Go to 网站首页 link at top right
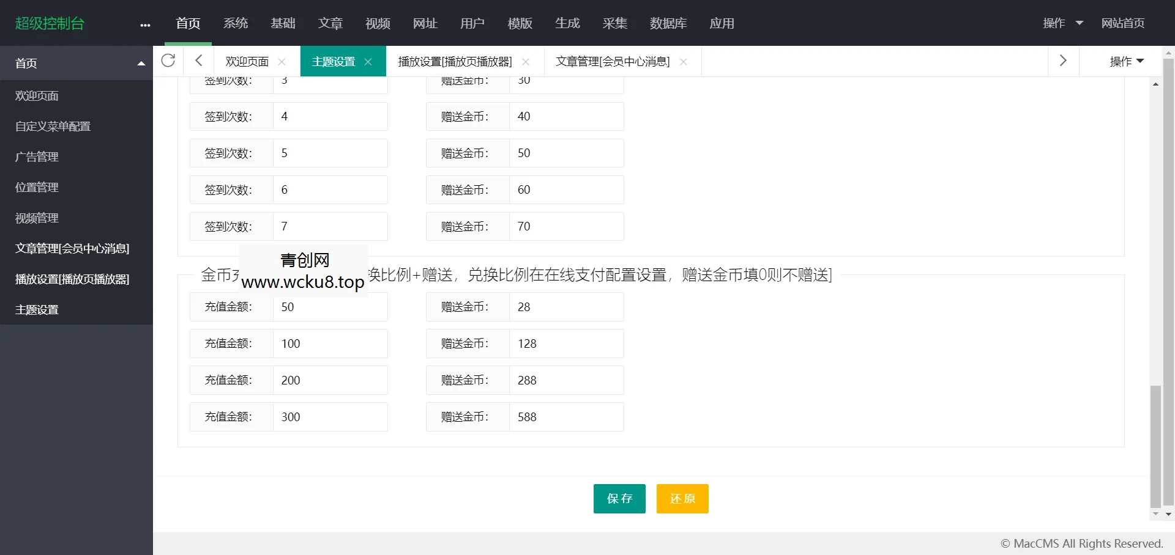The image size is (1175, 555). pos(1123,23)
